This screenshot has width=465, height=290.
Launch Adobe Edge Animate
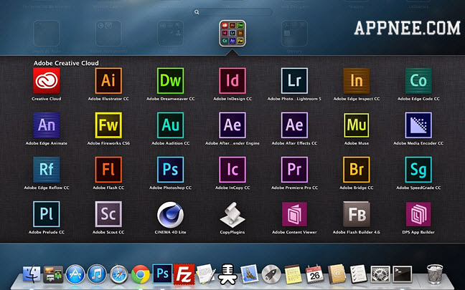(46, 125)
